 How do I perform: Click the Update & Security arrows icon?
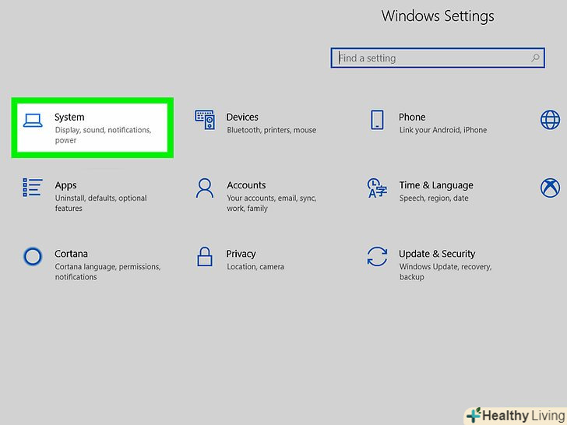click(377, 257)
